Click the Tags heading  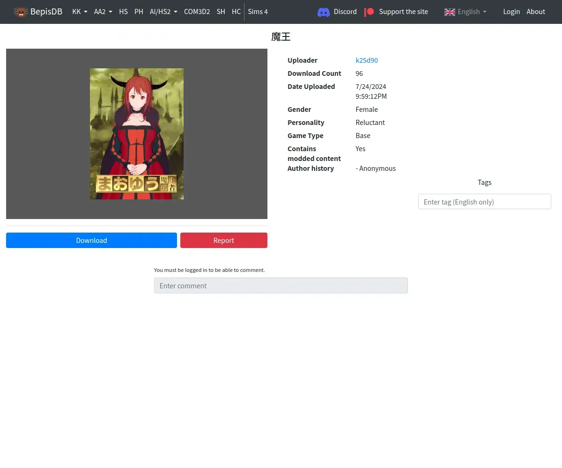pos(485,183)
